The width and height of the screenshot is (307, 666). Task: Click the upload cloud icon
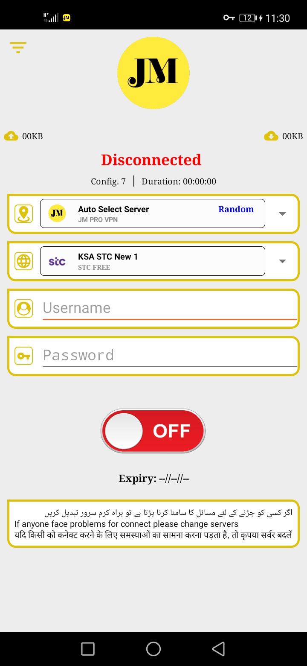(x=11, y=136)
